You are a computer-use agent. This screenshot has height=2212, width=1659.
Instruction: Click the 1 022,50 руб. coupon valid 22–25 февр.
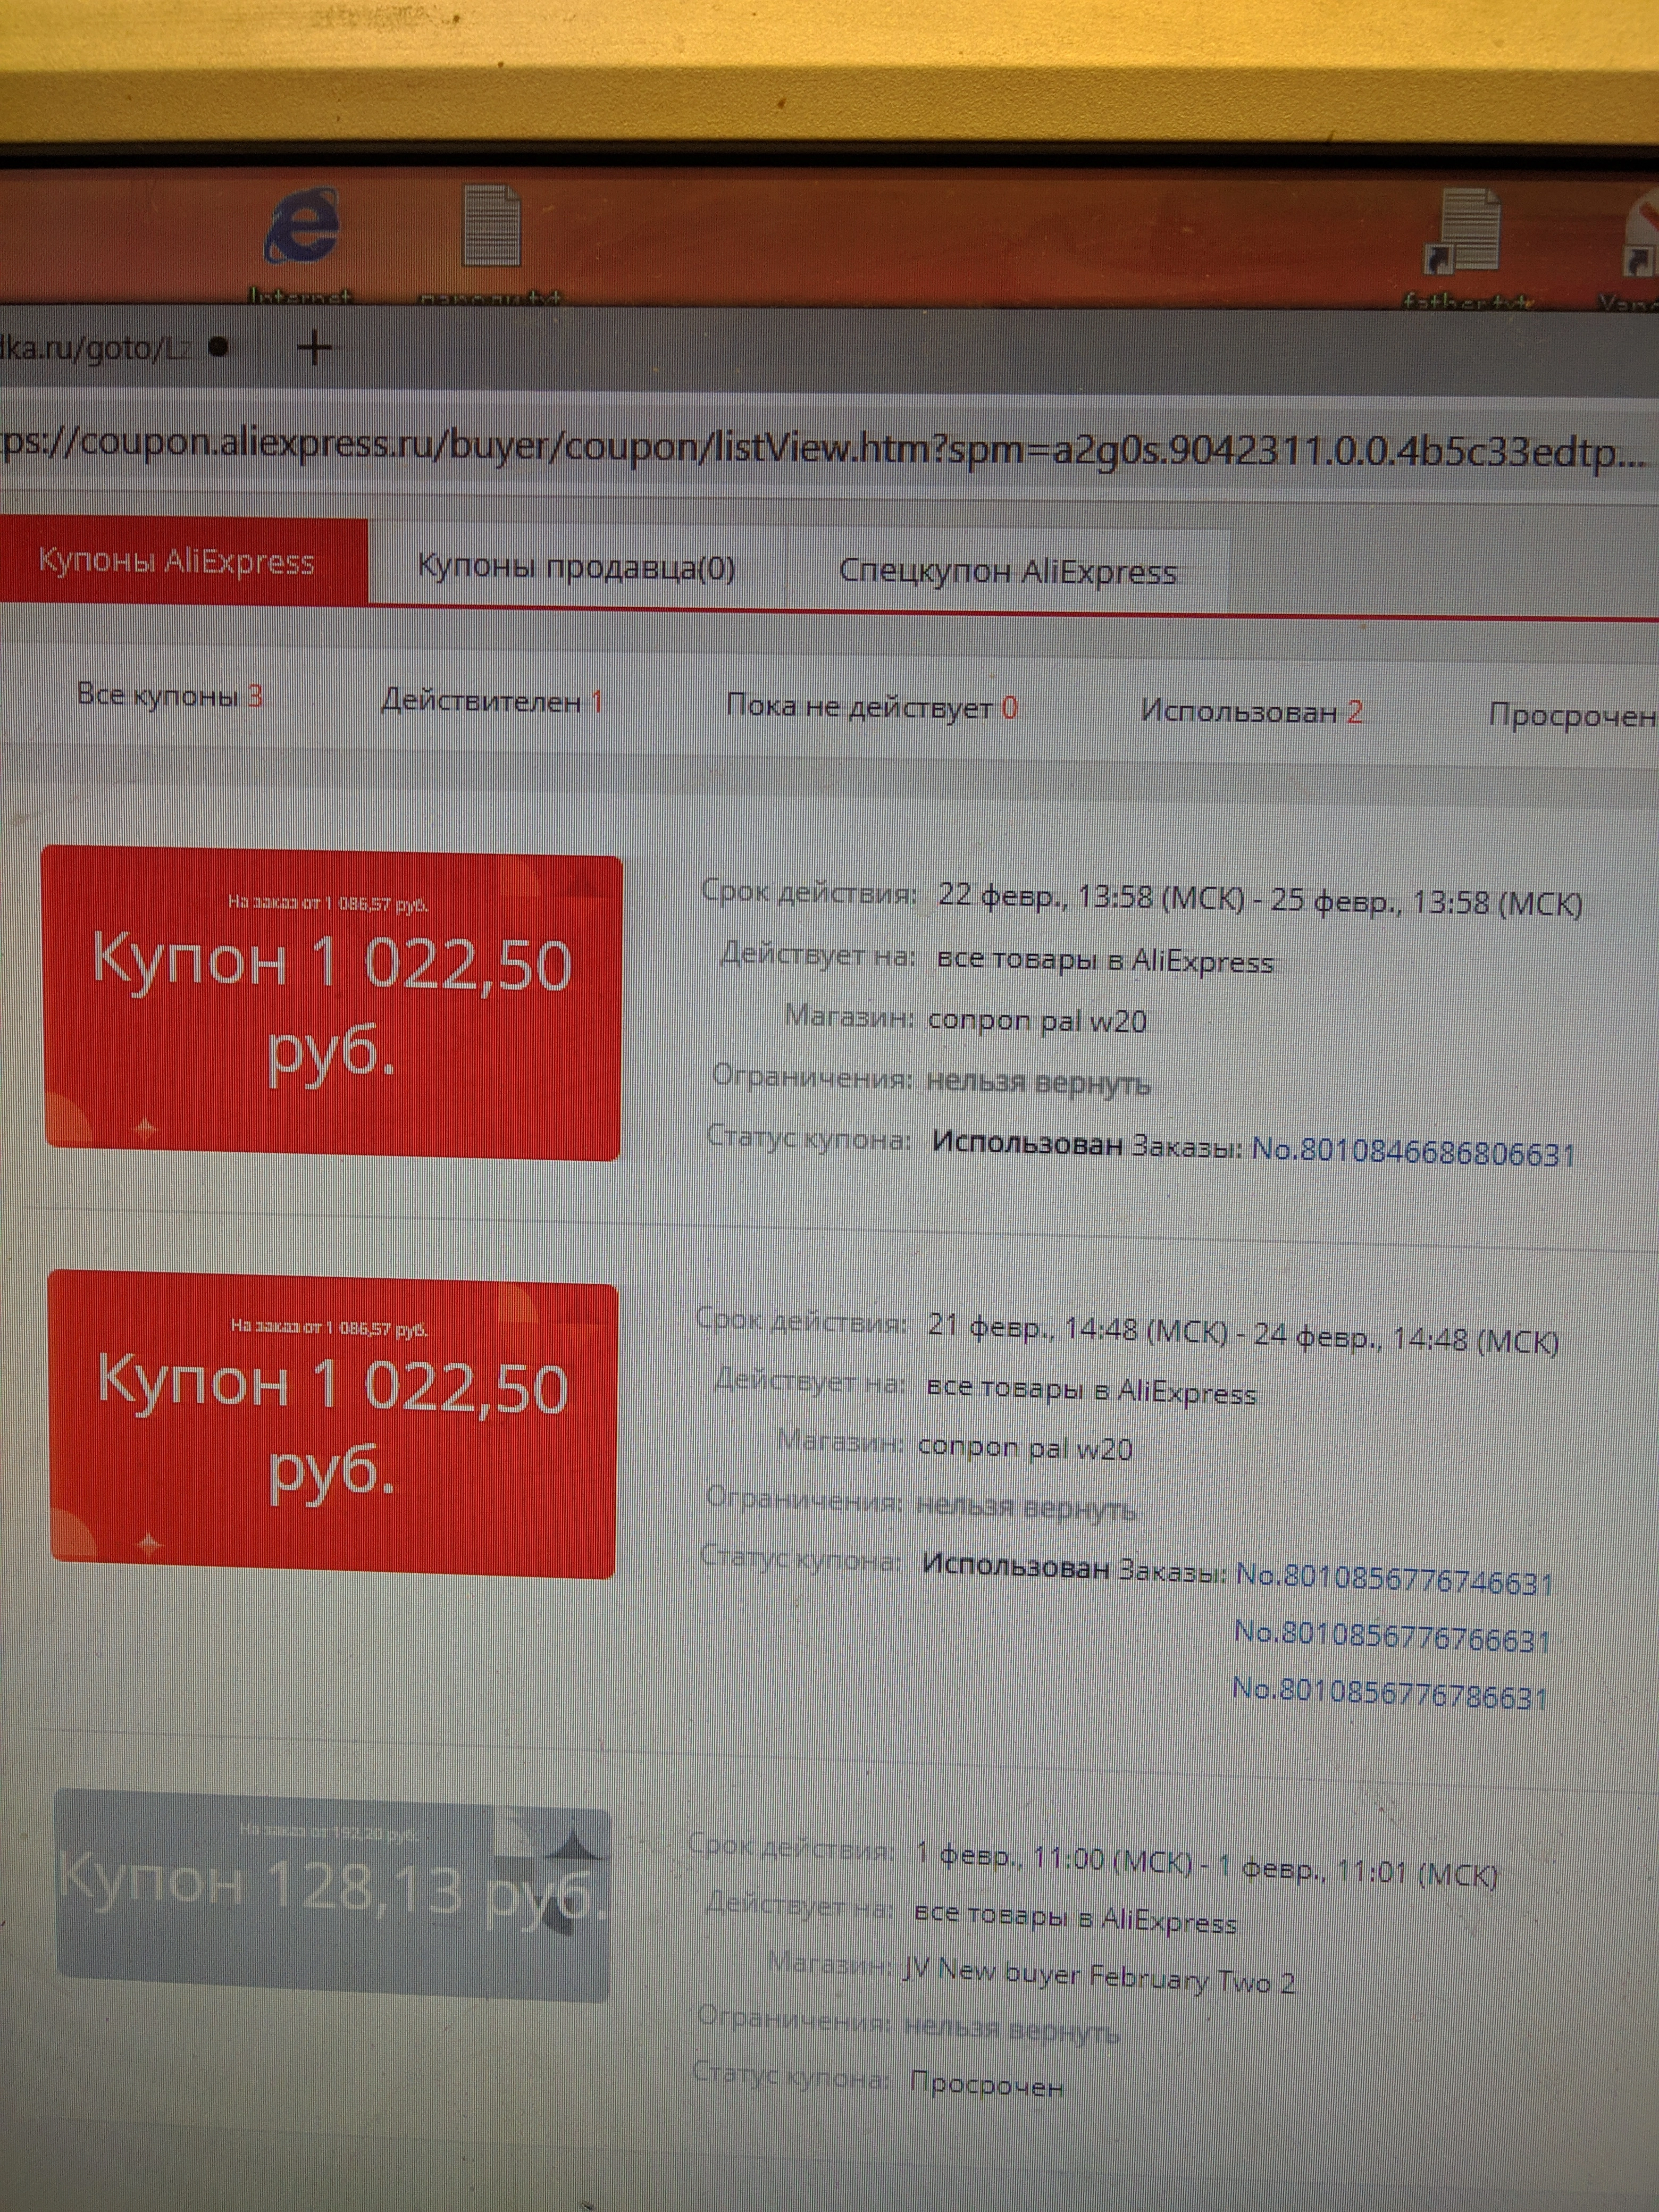(333, 1003)
